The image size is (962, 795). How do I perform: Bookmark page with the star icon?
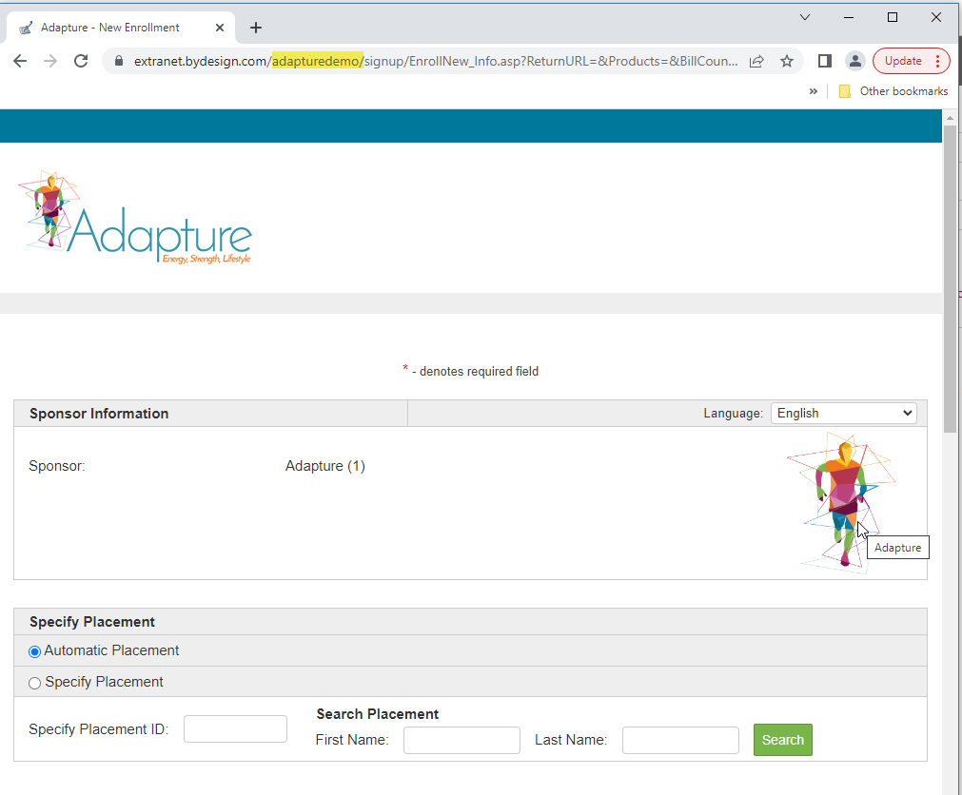click(x=787, y=61)
